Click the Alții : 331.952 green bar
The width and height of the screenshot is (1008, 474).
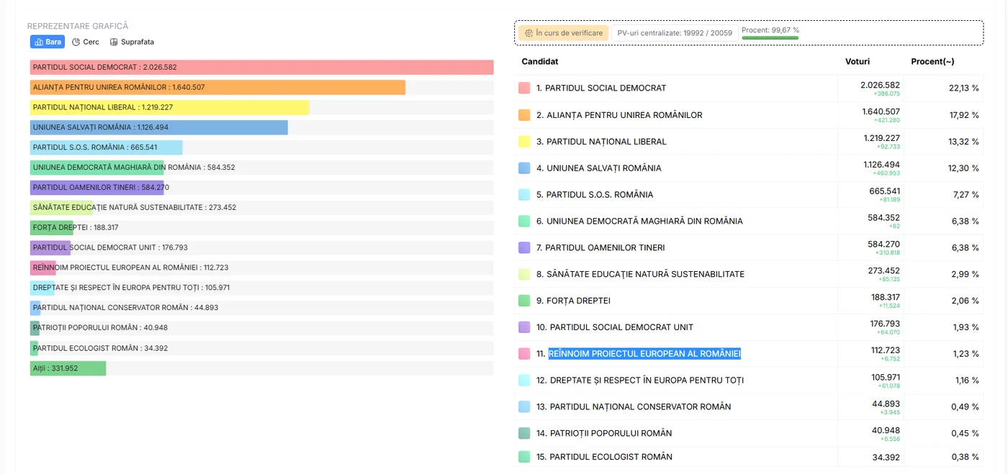tap(68, 368)
